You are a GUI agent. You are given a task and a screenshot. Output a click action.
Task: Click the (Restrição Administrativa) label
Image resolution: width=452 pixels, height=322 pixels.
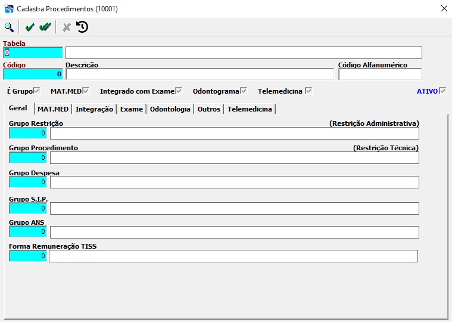click(374, 123)
